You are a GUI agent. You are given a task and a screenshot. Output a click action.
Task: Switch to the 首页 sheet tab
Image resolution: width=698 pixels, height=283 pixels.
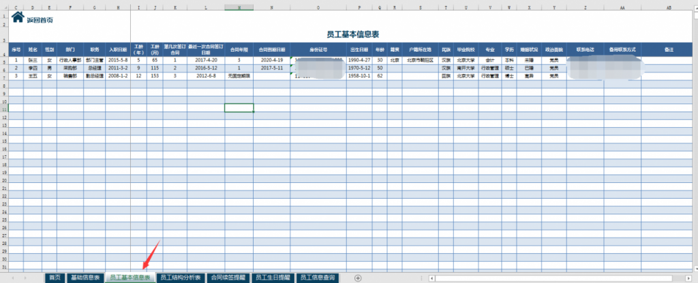tap(55, 278)
